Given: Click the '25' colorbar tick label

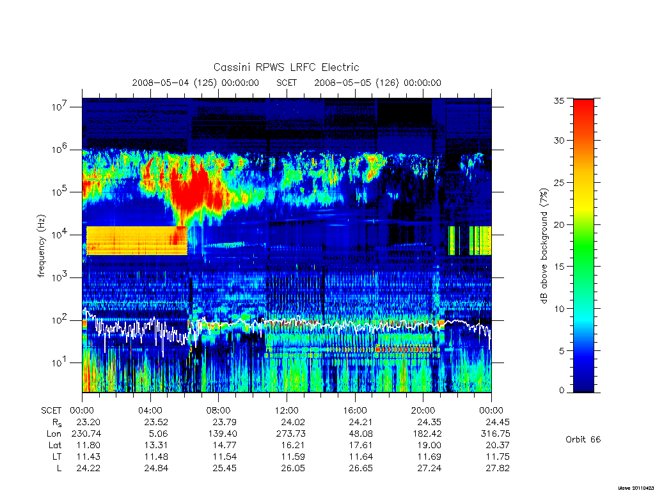Looking at the screenshot, I should (x=558, y=182).
